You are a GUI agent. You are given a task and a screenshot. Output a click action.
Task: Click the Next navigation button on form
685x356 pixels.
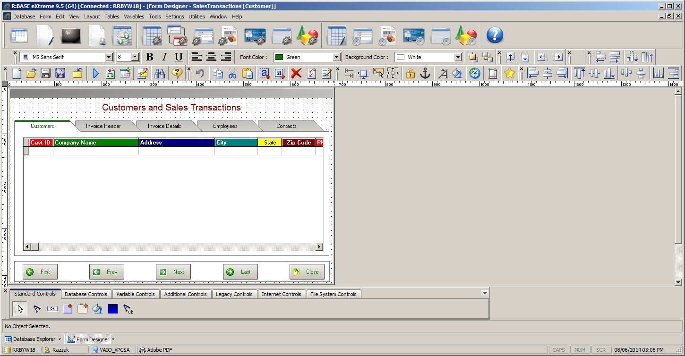(173, 272)
